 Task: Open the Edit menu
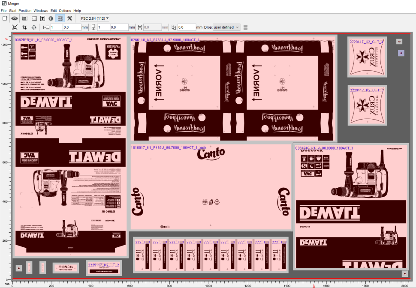point(54,11)
